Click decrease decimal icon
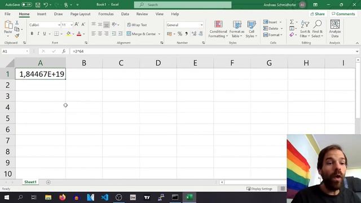361x203 pixels. tap(201, 34)
